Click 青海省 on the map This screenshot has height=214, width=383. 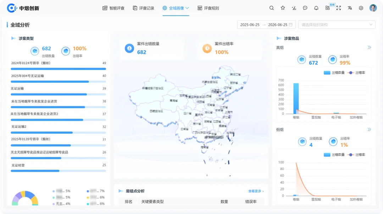tap(174, 101)
